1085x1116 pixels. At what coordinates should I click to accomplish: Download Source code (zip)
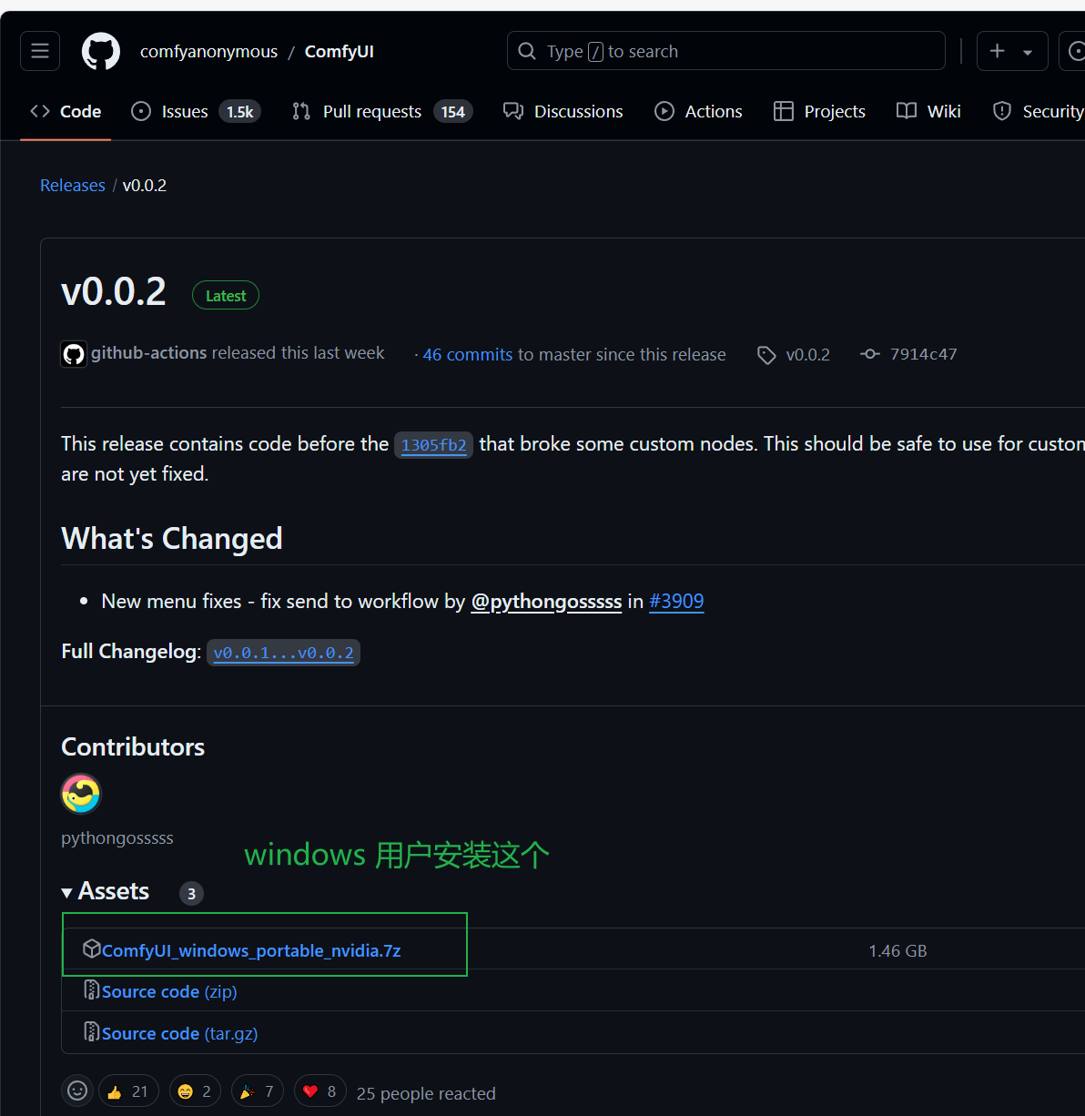click(169, 991)
